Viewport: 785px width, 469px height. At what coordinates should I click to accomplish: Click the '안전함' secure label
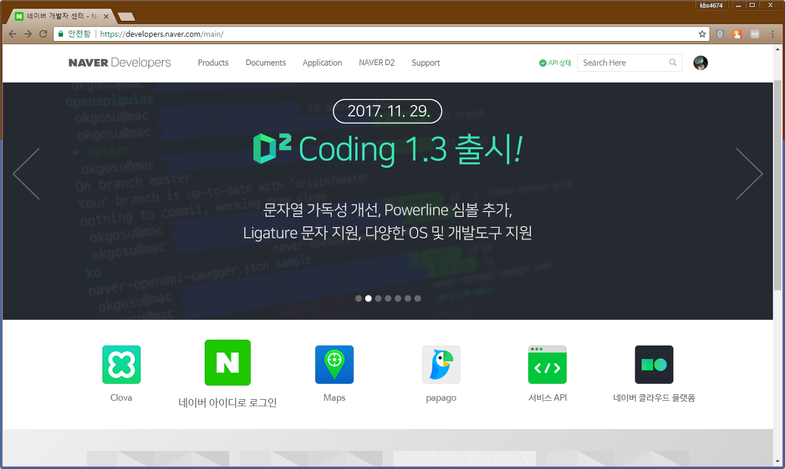[x=78, y=34]
